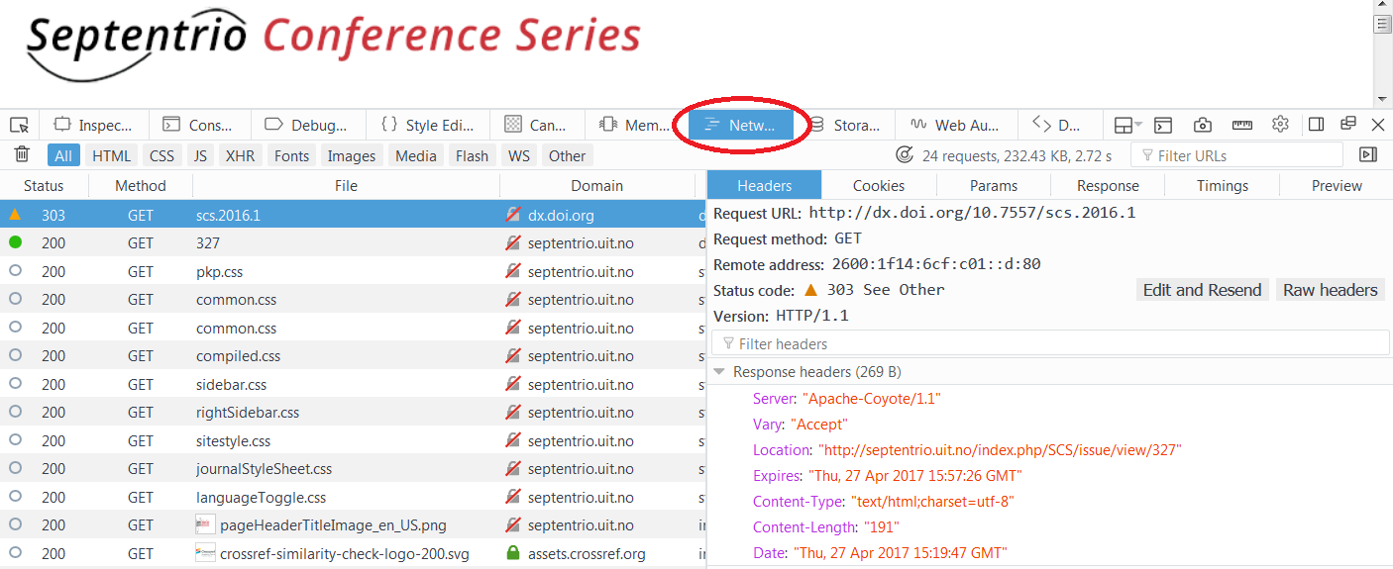Open the Canvas tab

538,125
